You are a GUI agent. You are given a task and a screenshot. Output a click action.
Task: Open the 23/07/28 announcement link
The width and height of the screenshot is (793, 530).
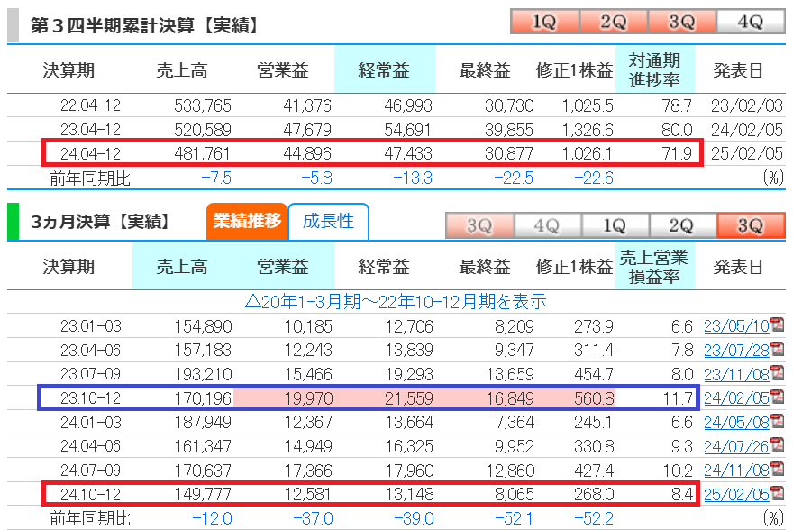coord(736,350)
